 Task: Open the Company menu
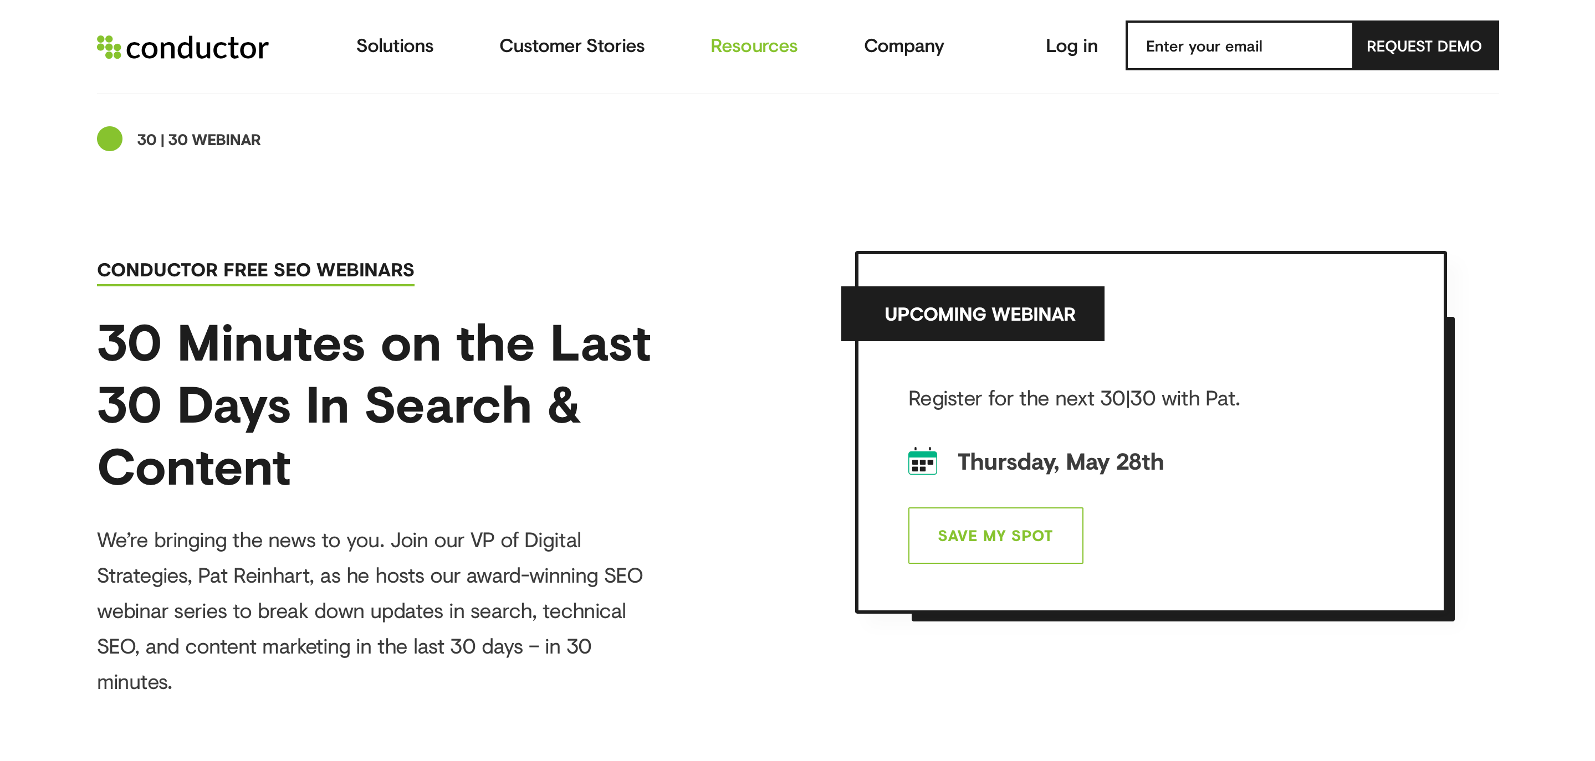pyautogui.click(x=903, y=46)
